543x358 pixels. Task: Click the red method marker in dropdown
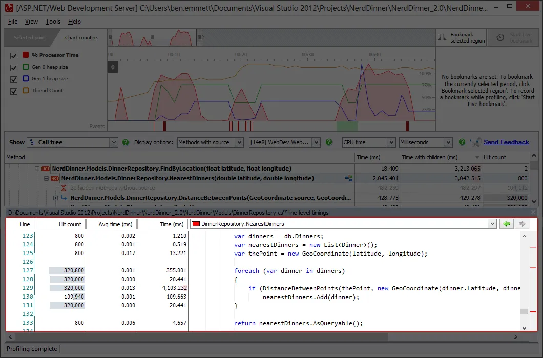tap(196, 224)
